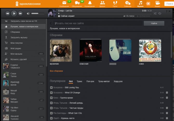Play Кино – Группа крови

51,98
